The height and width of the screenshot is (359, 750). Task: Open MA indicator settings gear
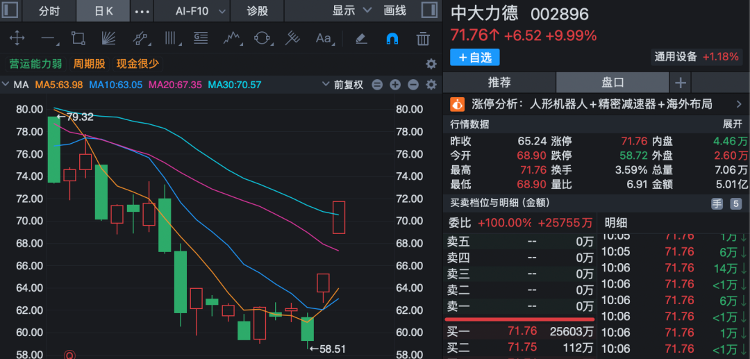click(x=431, y=85)
